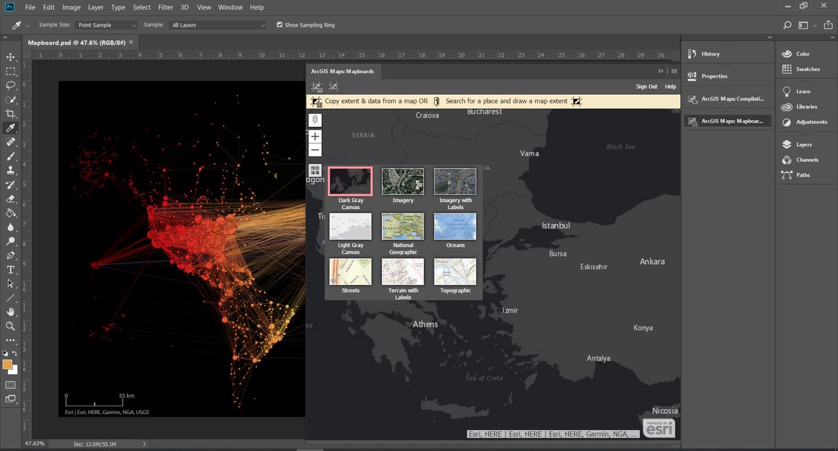This screenshot has height=451, width=838.
Task: Swap foreground and background colors
Action: pyautogui.click(x=15, y=354)
